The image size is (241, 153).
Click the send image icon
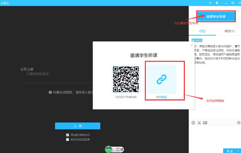[205, 123]
